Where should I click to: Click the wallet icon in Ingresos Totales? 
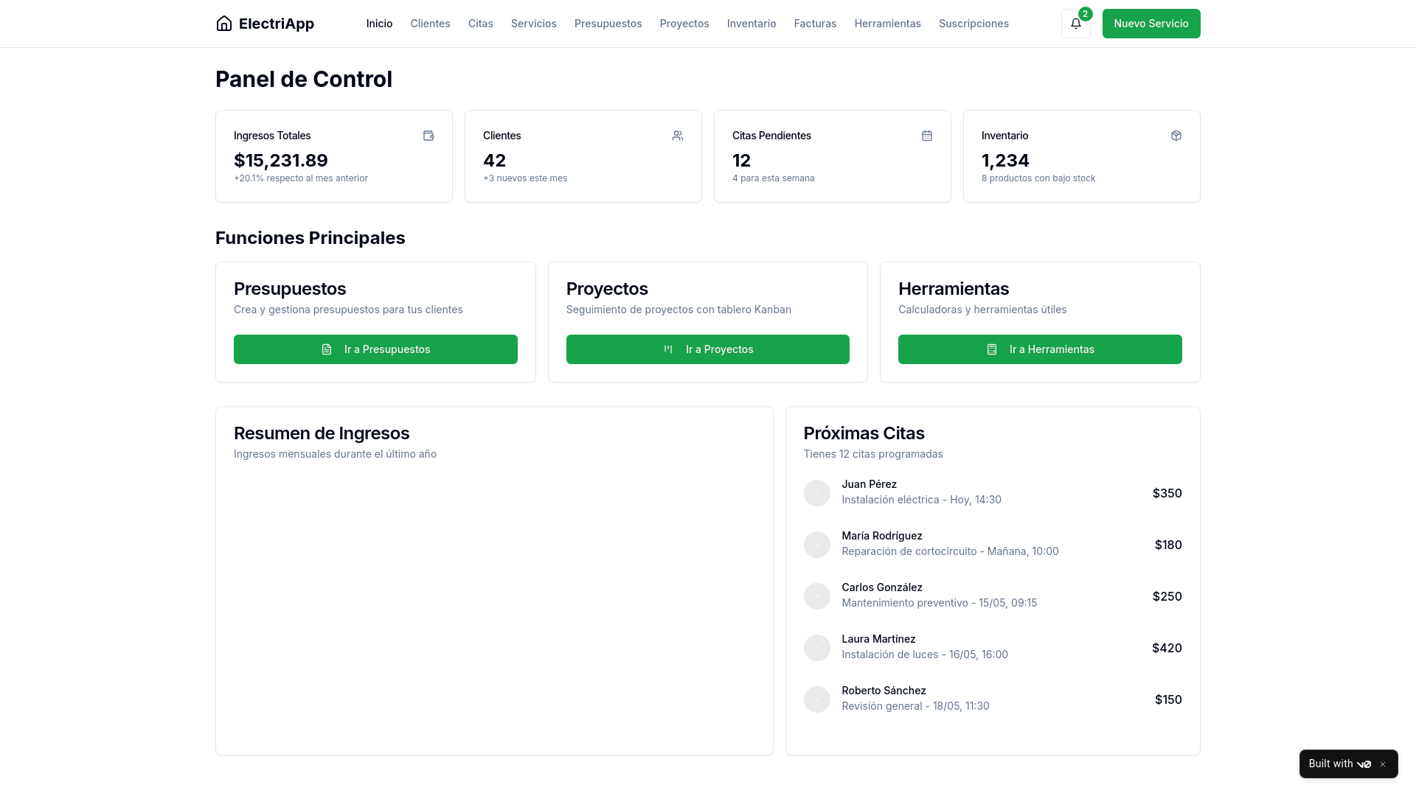click(428, 136)
